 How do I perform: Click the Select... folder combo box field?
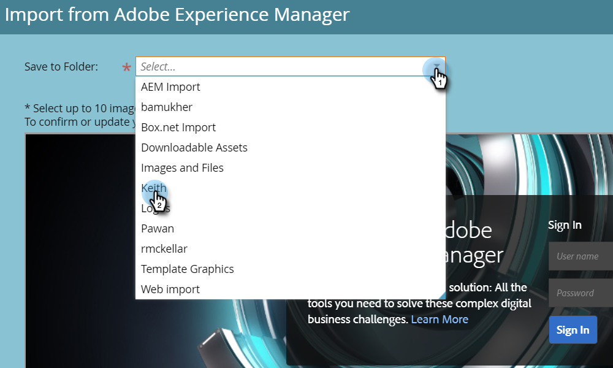point(290,66)
